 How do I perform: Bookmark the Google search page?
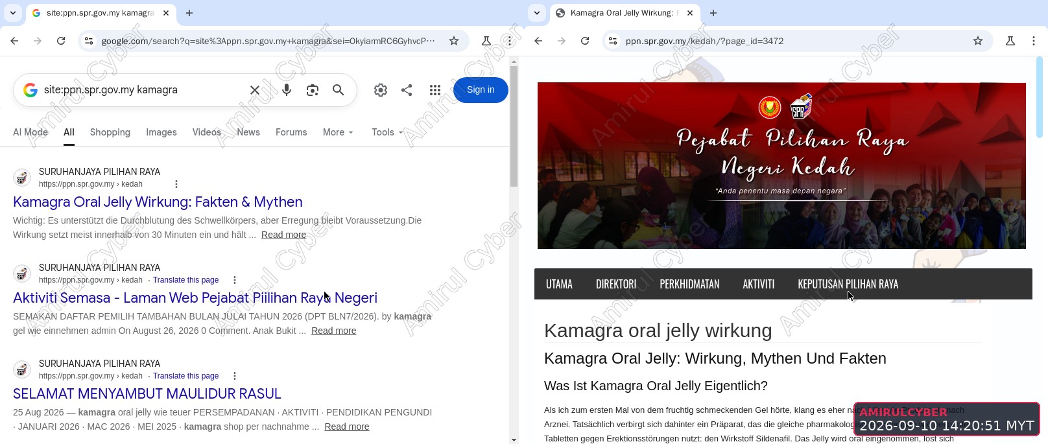coord(454,41)
